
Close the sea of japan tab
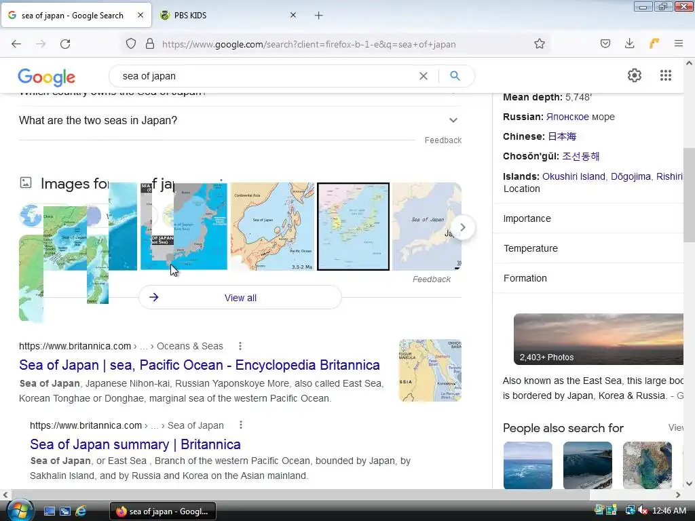(140, 15)
